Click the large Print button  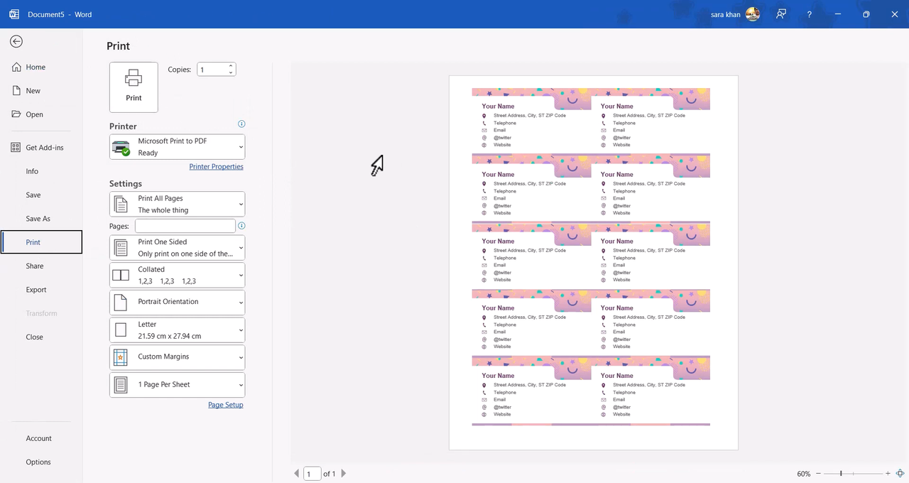[134, 87]
